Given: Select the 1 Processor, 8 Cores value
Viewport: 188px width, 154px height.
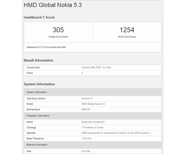Looking at the screenshot, I should (x=92, y=127).
